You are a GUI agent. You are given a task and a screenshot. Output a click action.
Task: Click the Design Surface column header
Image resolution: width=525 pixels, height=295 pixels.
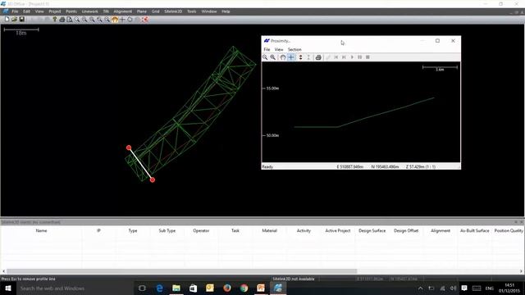[372, 231]
